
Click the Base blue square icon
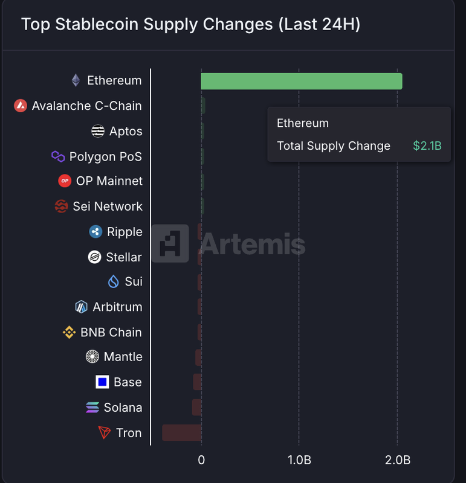(x=102, y=382)
